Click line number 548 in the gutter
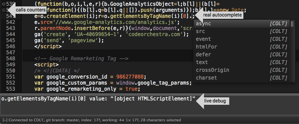This screenshot has width=299, height=124. [10, 59]
